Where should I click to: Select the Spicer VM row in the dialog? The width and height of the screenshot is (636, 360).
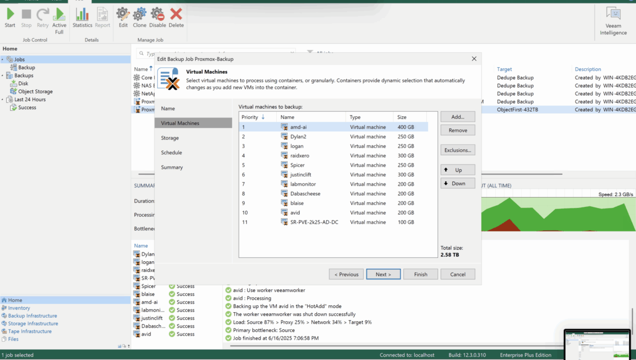click(333, 165)
